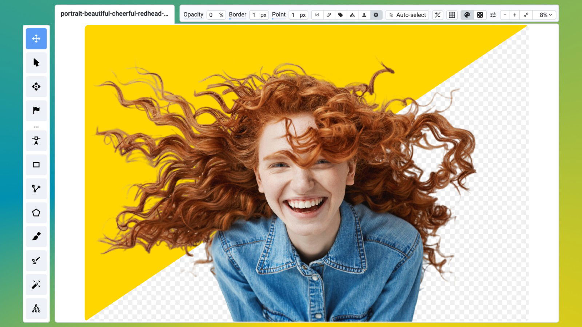The height and width of the screenshot is (327, 582).
Task: Open the sliders adjustment settings icon
Action: (x=493, y=15)
